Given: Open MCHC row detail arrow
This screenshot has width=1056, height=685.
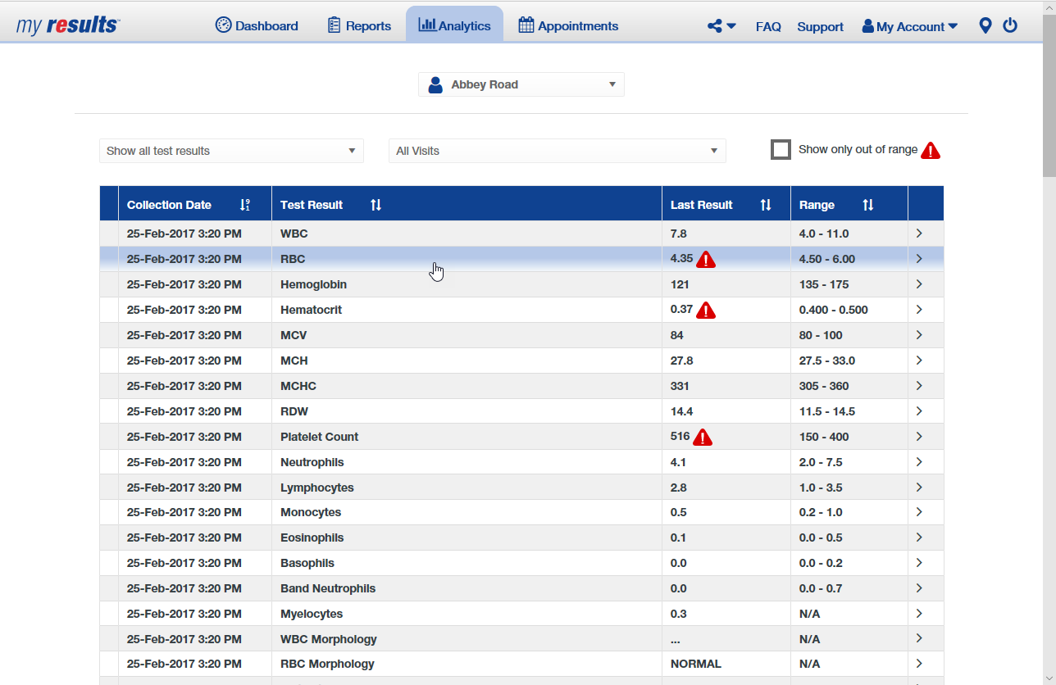Looking at the screenshot, I should [x=919, y=386].
